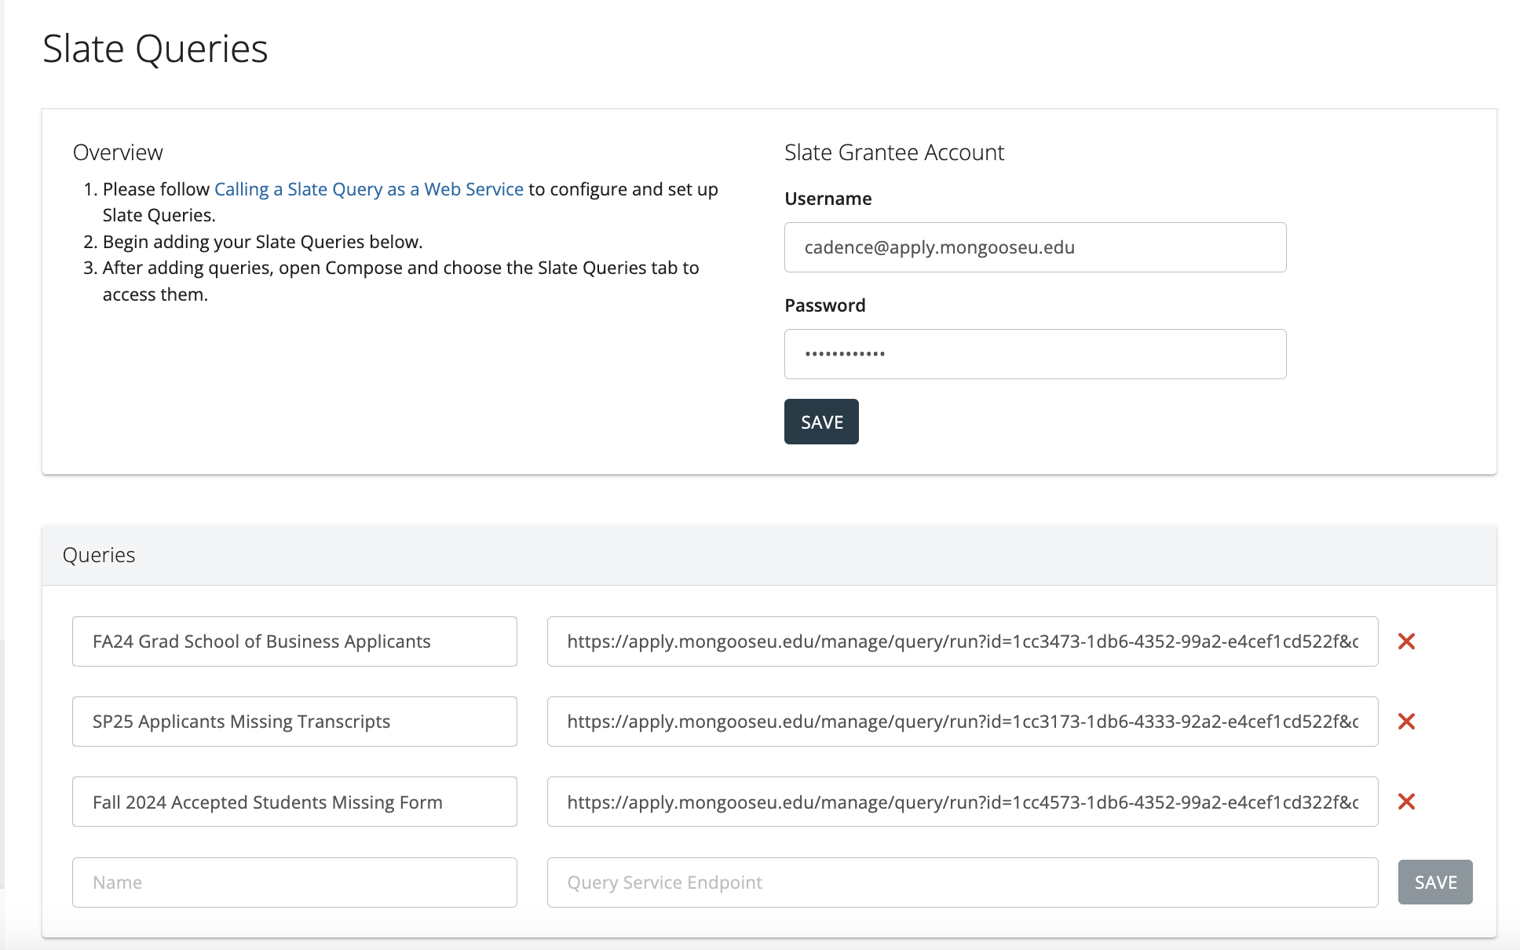
Task: Click the Slate Queries page title
Action: click(155, 49)
